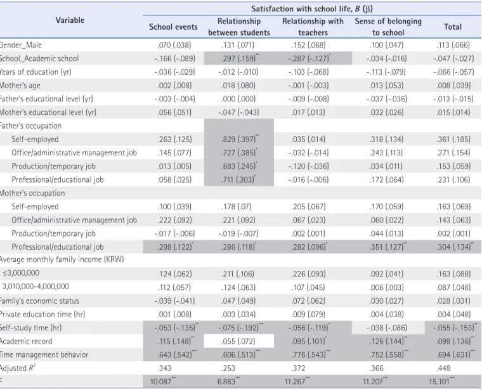Image resolution: width=482 pixels, height=390 pixels.
Task: Select the '.009 (.079)' cell
Action: 308,315
